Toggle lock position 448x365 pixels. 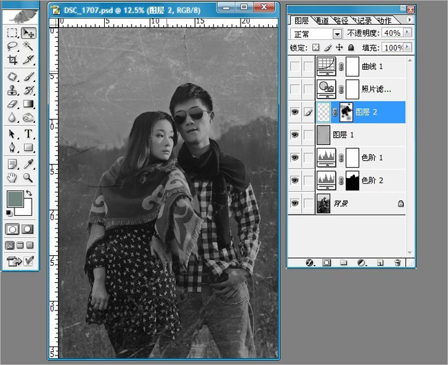click(x=339, y=47)
